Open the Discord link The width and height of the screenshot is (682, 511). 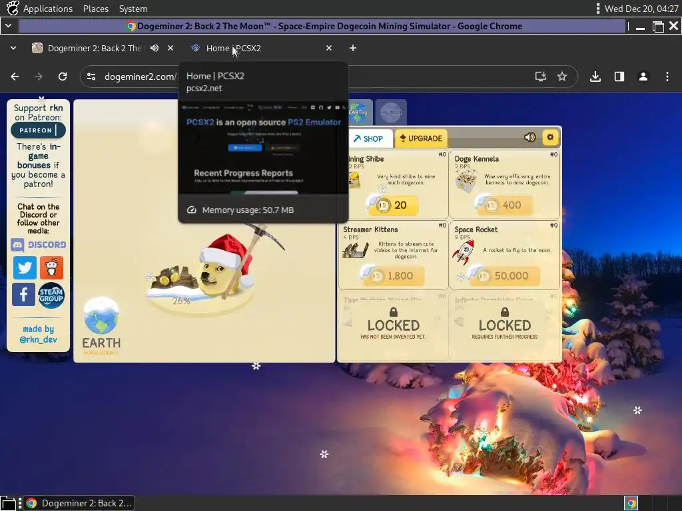tap(38, 245)
